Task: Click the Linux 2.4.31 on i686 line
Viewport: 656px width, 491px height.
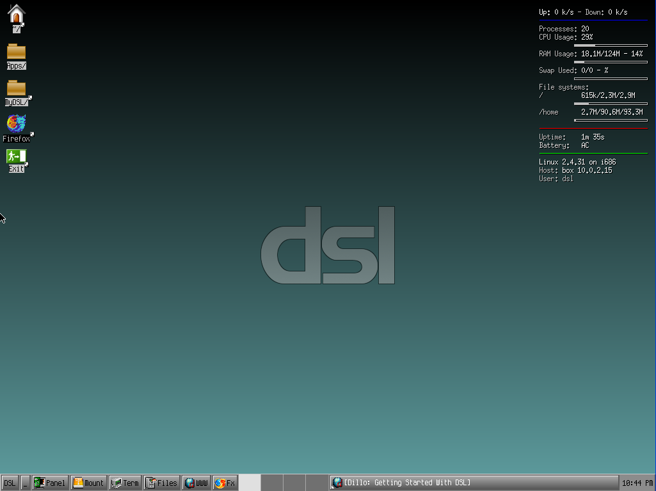Action: click(x=577, y=162)
